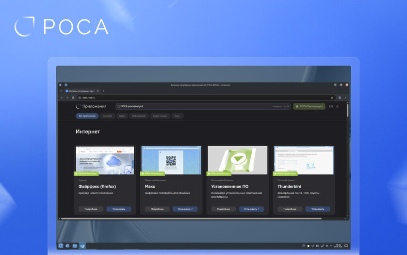Open the Chromium three-dot menu
This screenshot has width=407, height=255.
pyautogui.click(x=345, y=98)
